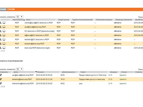Launch monitor icon for DC.testzone.ru:RDP interactive login
143x107 pixels.
4,31
